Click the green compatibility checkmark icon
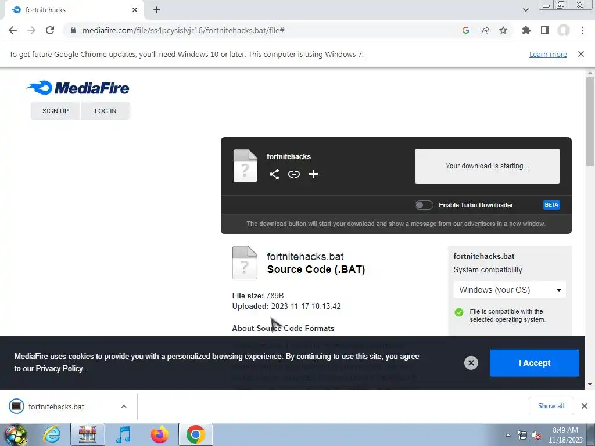 459,312
